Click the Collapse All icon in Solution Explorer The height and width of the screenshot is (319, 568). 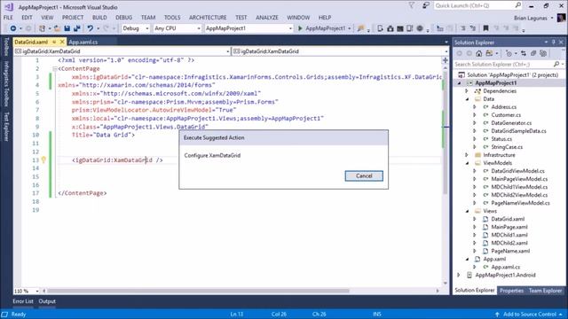[533, 53]
